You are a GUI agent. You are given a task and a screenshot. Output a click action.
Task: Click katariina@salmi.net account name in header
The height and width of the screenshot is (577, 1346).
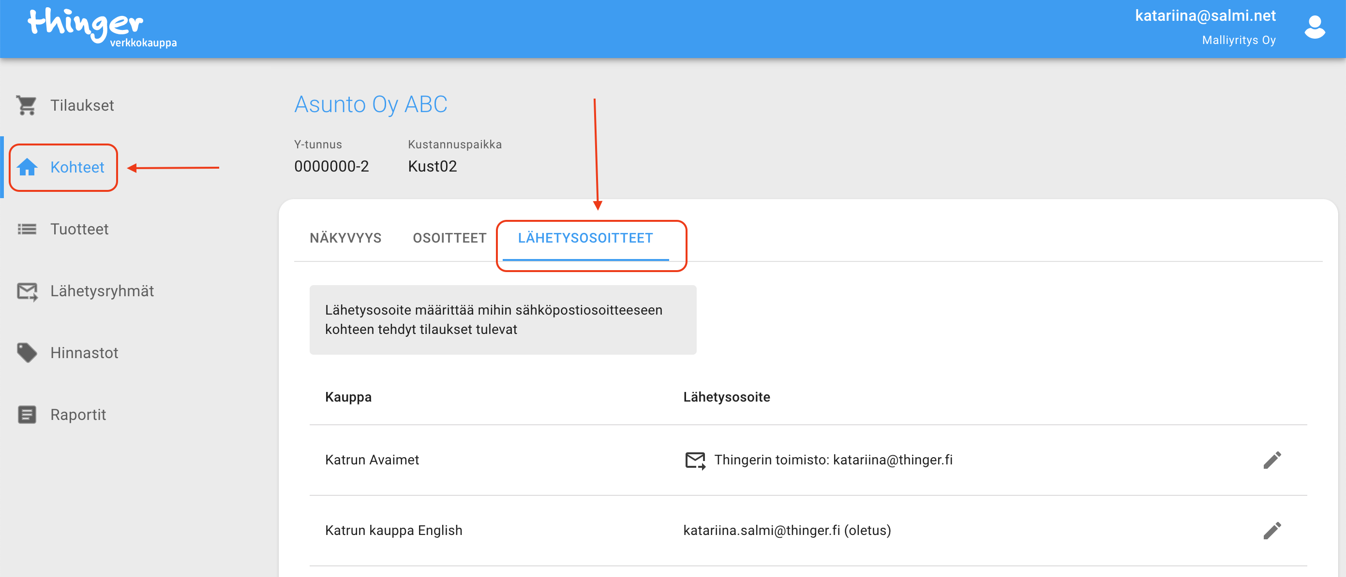(x=1205, y=15)
